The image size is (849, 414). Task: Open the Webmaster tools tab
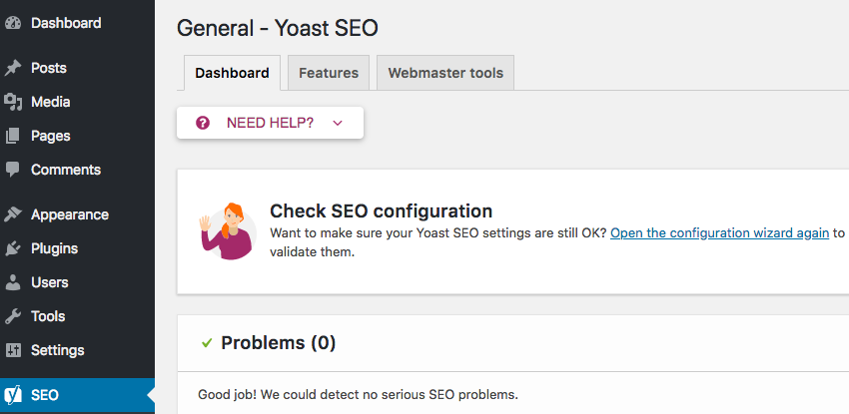445,73
